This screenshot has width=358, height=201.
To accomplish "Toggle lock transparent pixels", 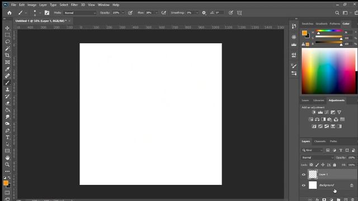I will pos(311,165).
